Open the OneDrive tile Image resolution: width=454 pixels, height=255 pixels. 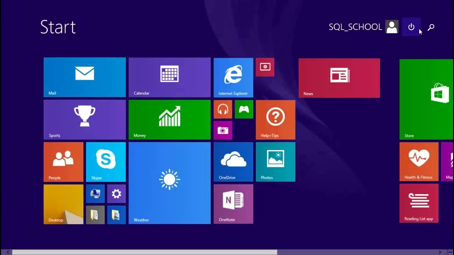233,162
